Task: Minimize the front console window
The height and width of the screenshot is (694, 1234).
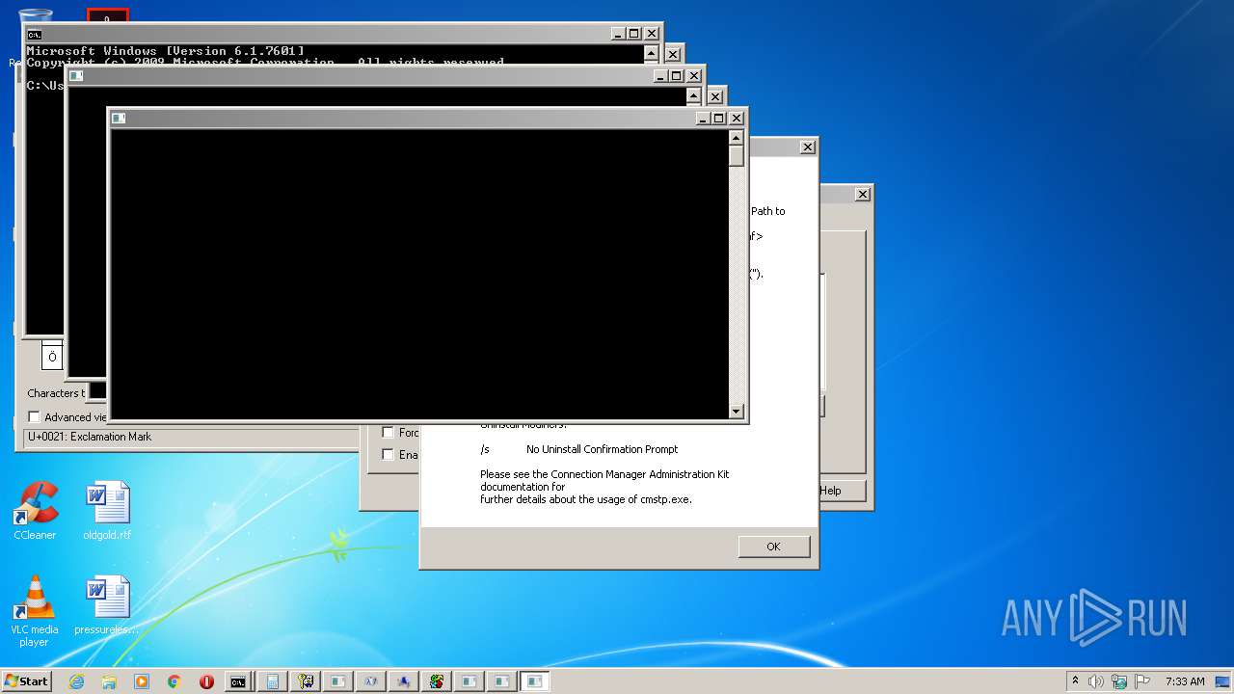Action: point(703,119)
